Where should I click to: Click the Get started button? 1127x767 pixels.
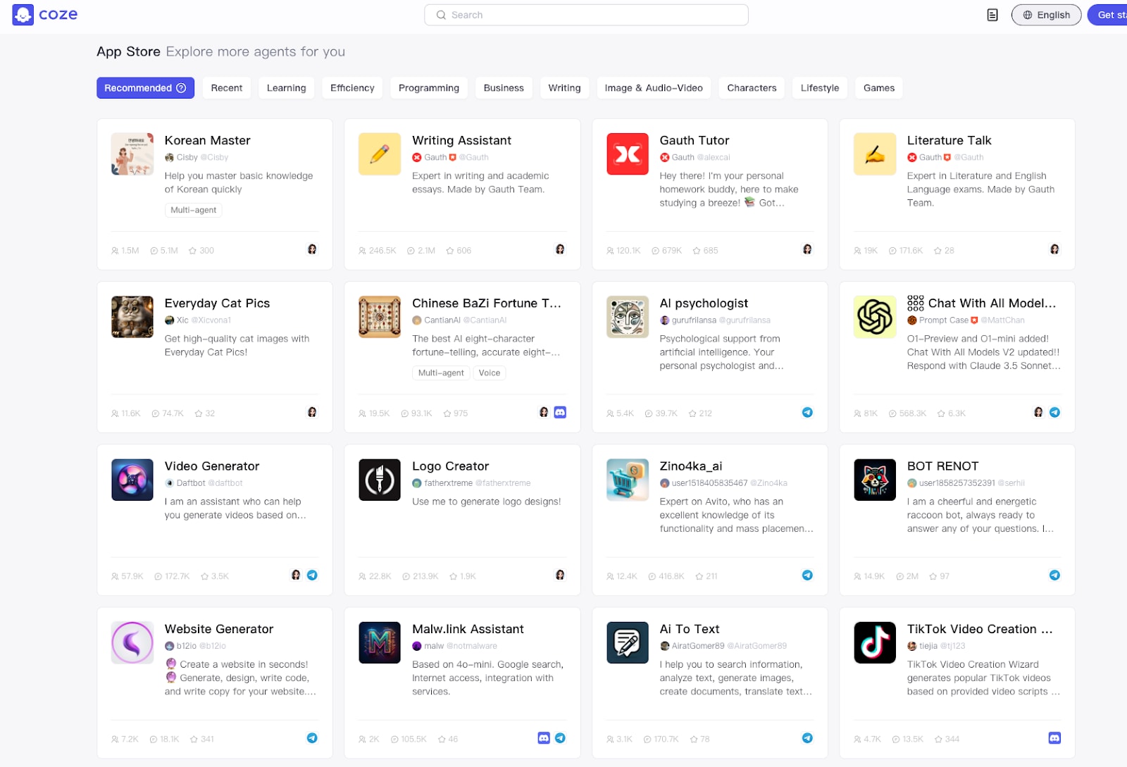tap(1109, 15)
